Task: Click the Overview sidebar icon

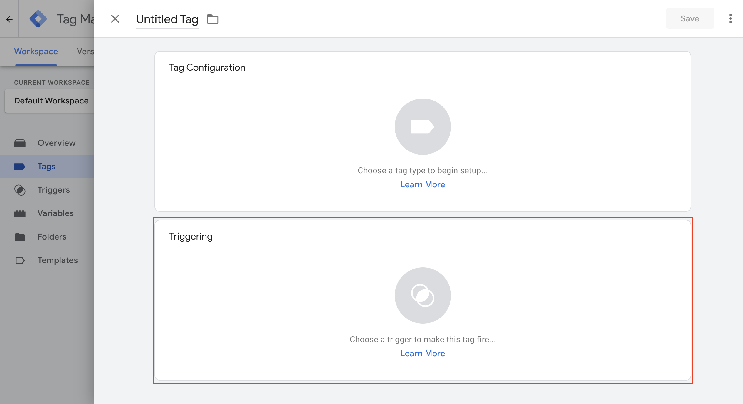Action: click(x=20, y=143)
